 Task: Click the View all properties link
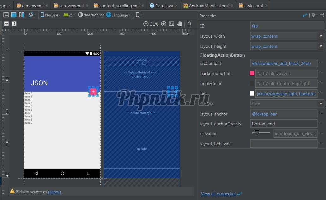(x=218, y=194)
